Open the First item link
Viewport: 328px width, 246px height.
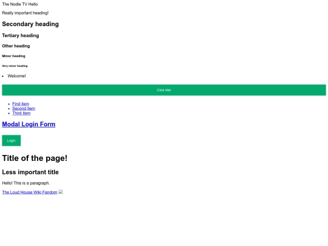click(21, 104)
